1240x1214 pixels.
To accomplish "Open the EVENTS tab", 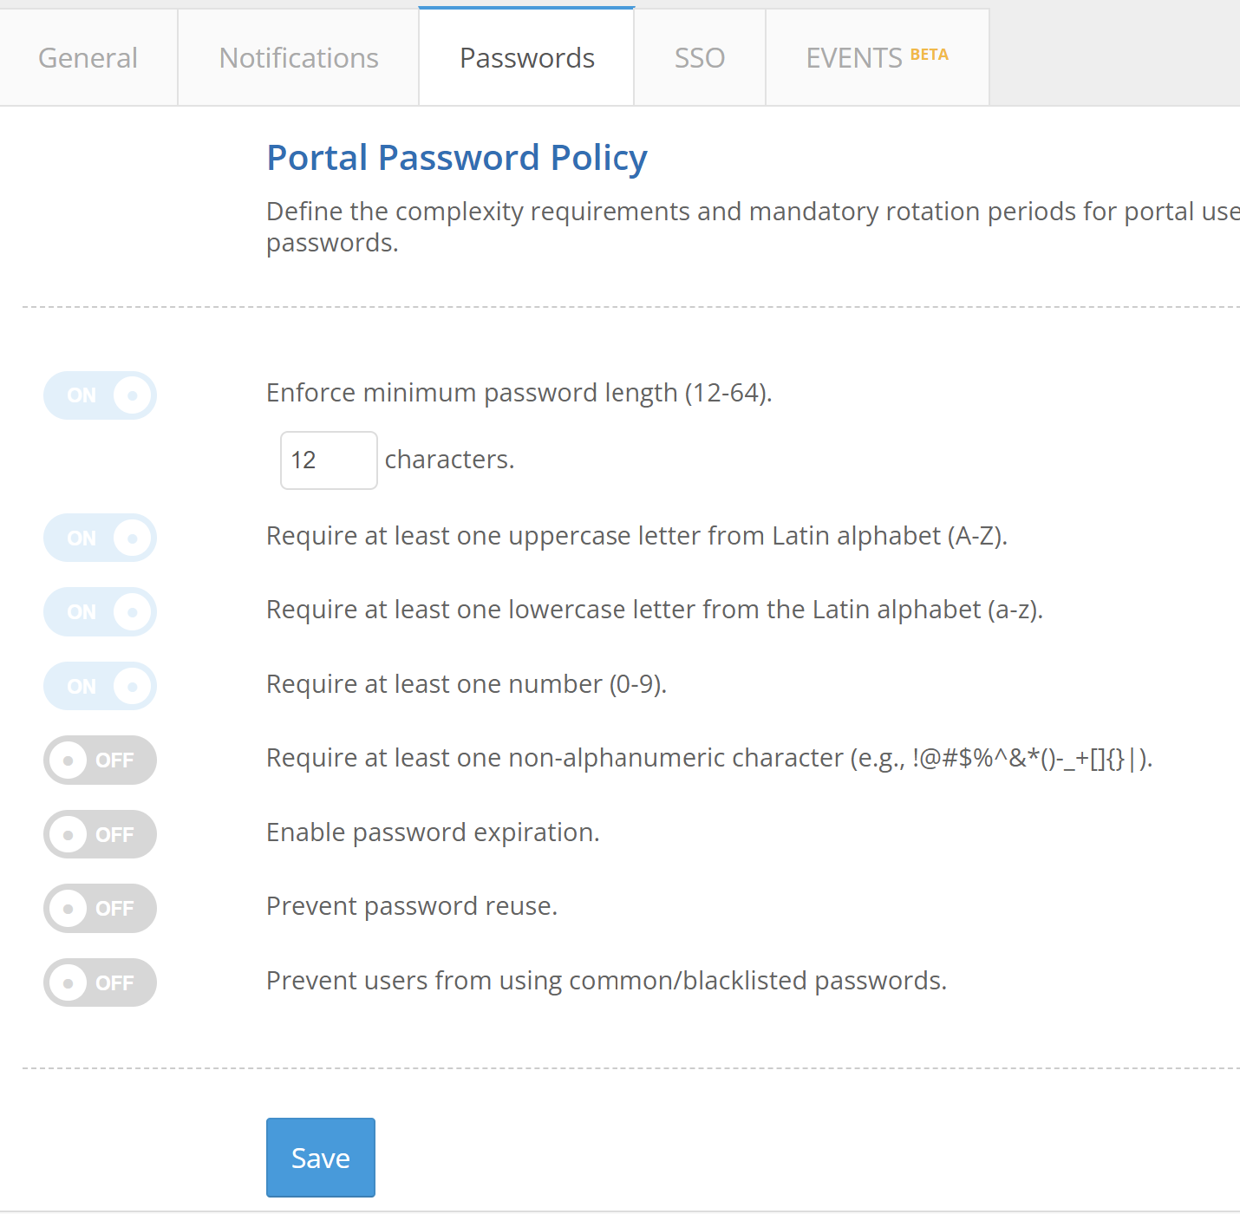I will 854,58.
